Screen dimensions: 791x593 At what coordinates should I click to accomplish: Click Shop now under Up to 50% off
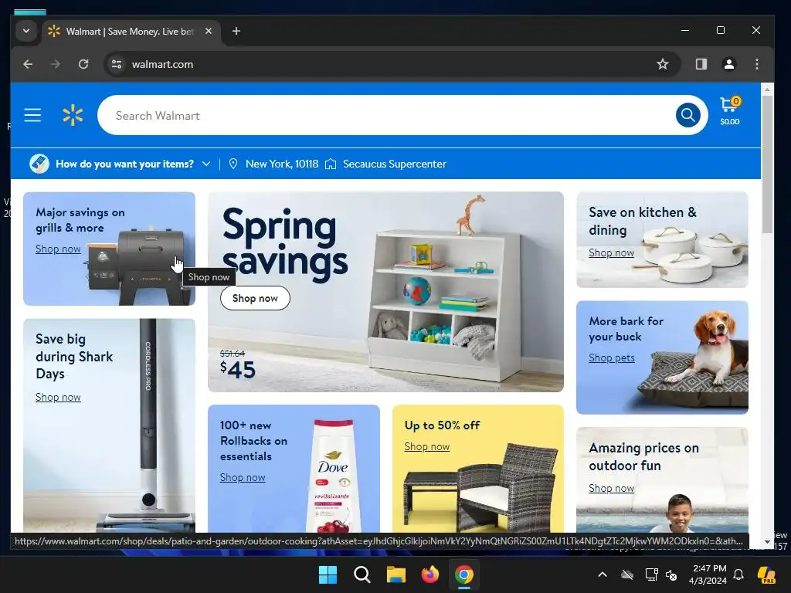click(x=426, y=447)
